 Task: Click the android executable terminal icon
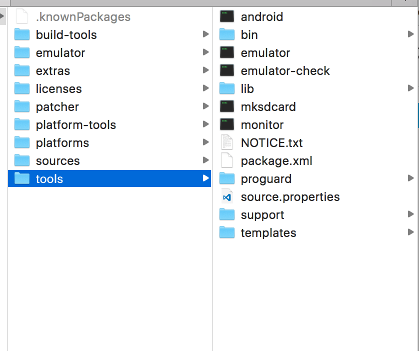click(227, 16)
